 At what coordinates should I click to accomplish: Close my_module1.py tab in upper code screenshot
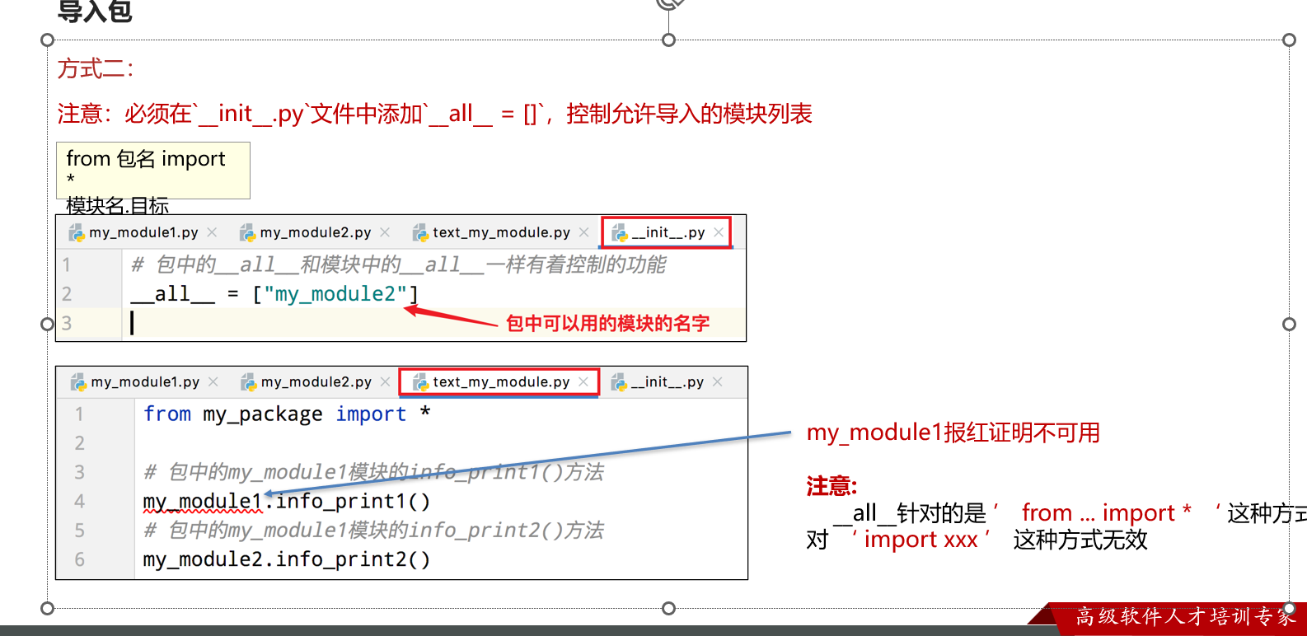[212, 232]
